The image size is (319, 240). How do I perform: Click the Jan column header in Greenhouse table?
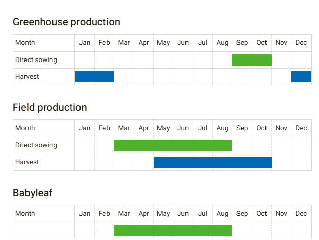tap(85, 43)
